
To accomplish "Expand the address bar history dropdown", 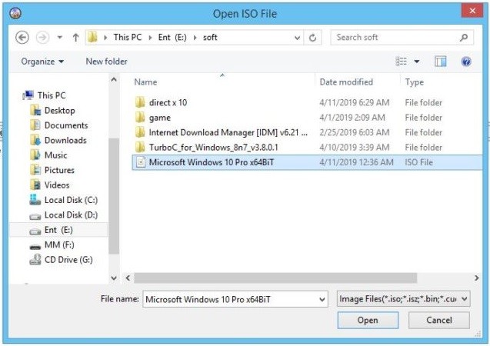I will tap(297, 38).
